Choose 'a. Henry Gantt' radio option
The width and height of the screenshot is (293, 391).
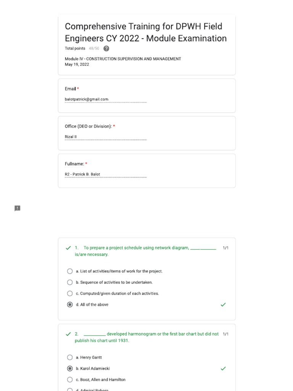pos(70,357)
